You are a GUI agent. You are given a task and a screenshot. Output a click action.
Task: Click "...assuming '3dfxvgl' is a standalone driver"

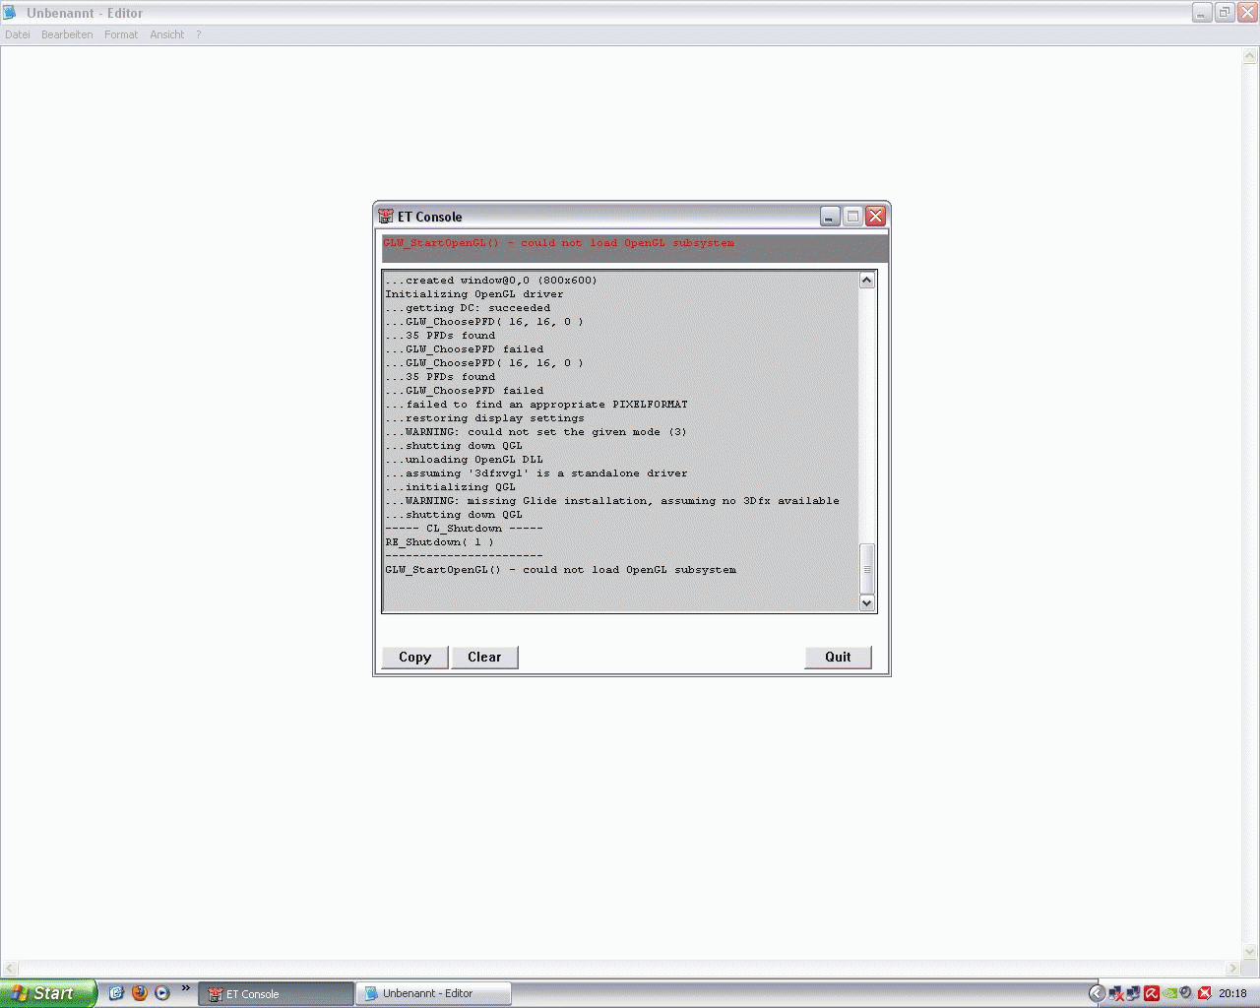click(536, 473)
